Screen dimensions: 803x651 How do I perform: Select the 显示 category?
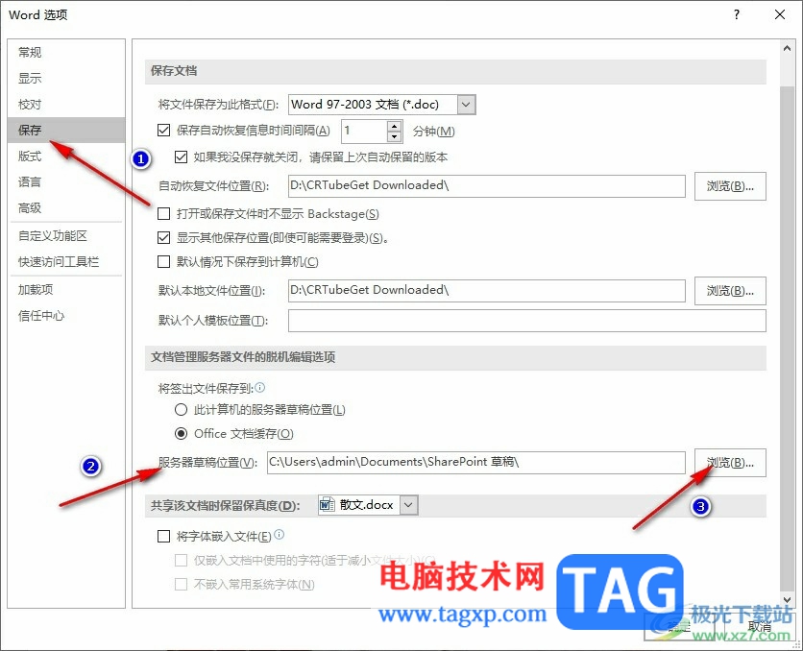66,79
